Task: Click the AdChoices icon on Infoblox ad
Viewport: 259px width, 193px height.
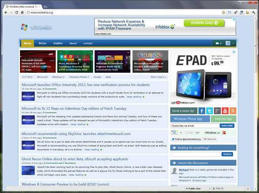Action: point(234,19)
